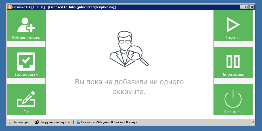Click the Осталось 9999 дней license text

click(109, 122)
